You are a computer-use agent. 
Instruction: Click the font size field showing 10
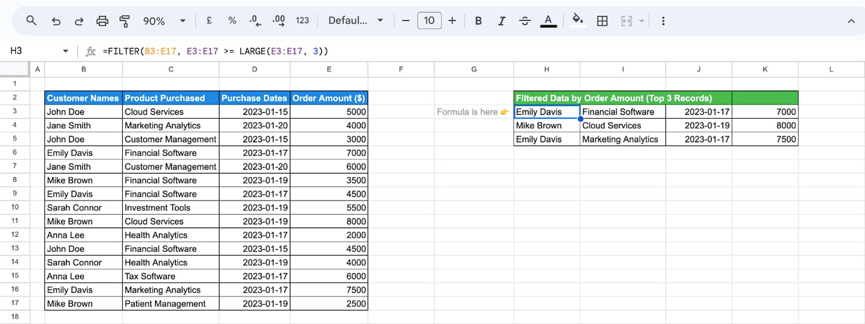pos(429,21)
